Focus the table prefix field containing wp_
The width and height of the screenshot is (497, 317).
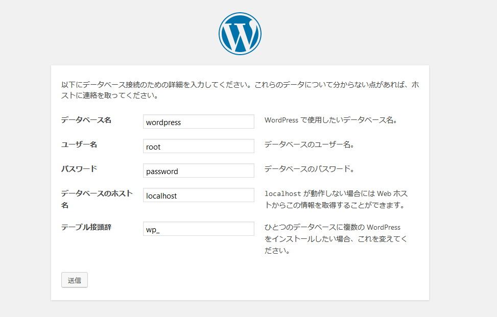[198, 229]
